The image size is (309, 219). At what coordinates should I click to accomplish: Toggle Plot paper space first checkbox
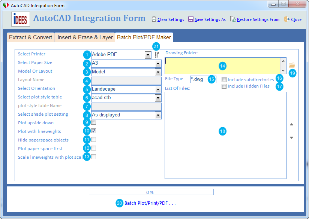(x=94, y=148)
